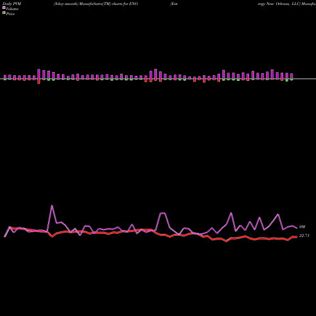This screenshot has width=316, height=316.
Task: Click the Price legend color swatch
Action: [4, 13]
